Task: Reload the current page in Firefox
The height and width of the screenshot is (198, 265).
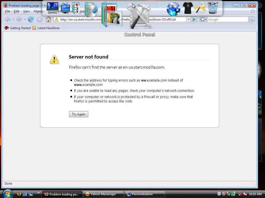Action: click(31, 19)
